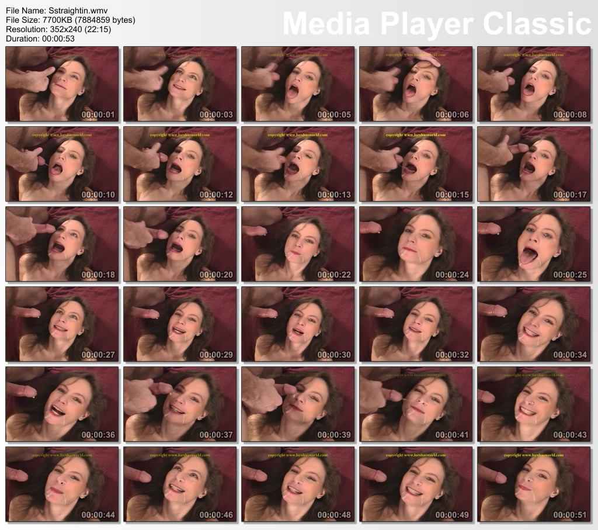Screen dimensions: 598x530
Task: Open the last thumbnail timestamped 00:00:51
Action: tap(534, 484)
